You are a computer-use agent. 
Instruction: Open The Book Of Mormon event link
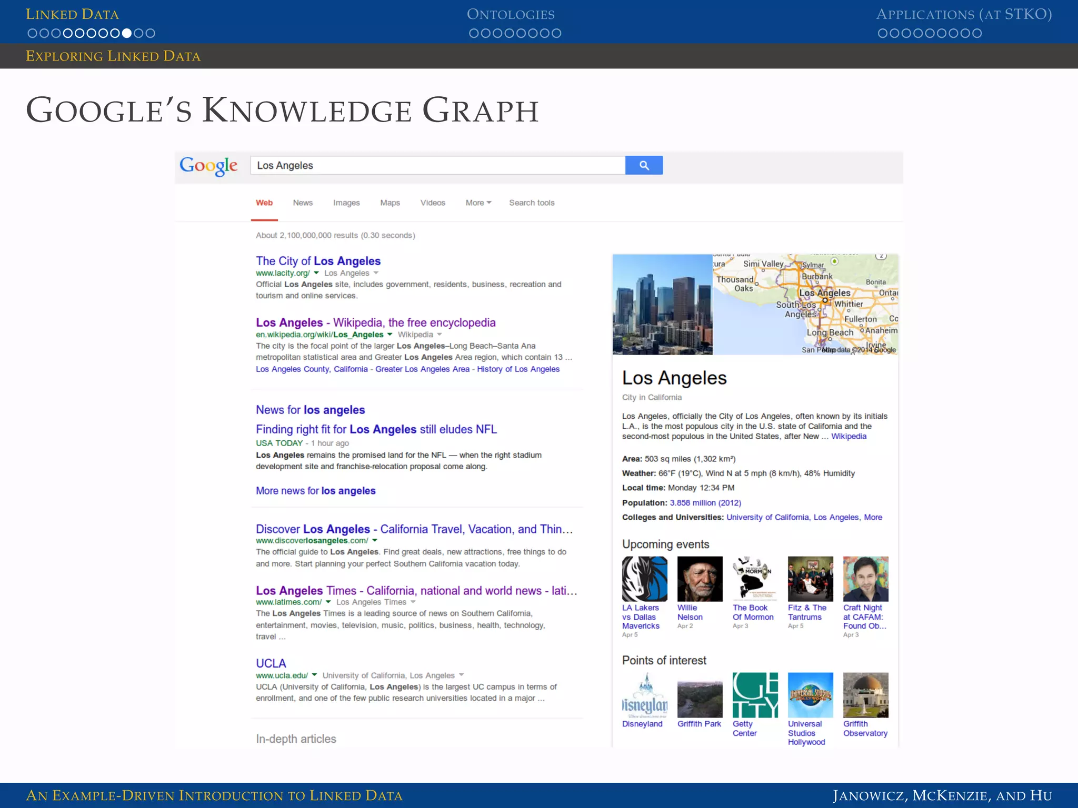[x=753, y=612]
